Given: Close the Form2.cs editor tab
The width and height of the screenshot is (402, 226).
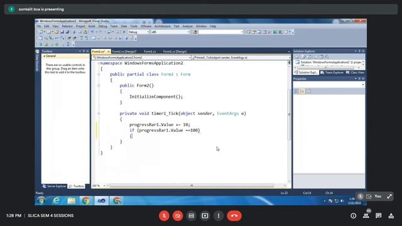Looking at the screenshot, I should coord(109,51).
